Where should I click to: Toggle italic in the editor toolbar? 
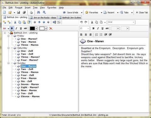click(x=98, y=28)
